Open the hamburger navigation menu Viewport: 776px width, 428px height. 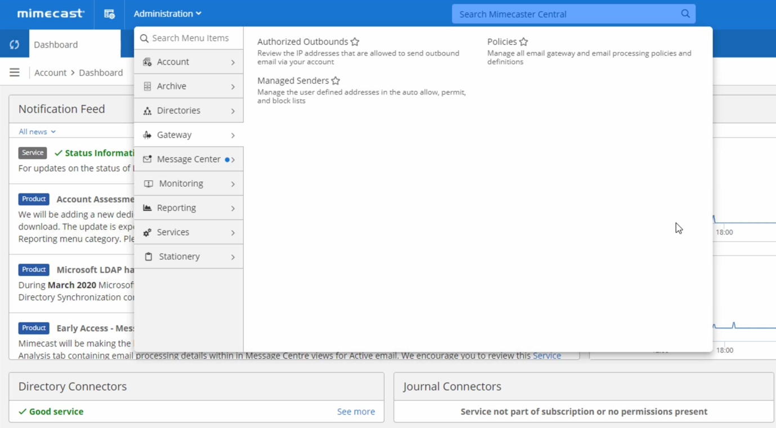[x=15, y=73]
